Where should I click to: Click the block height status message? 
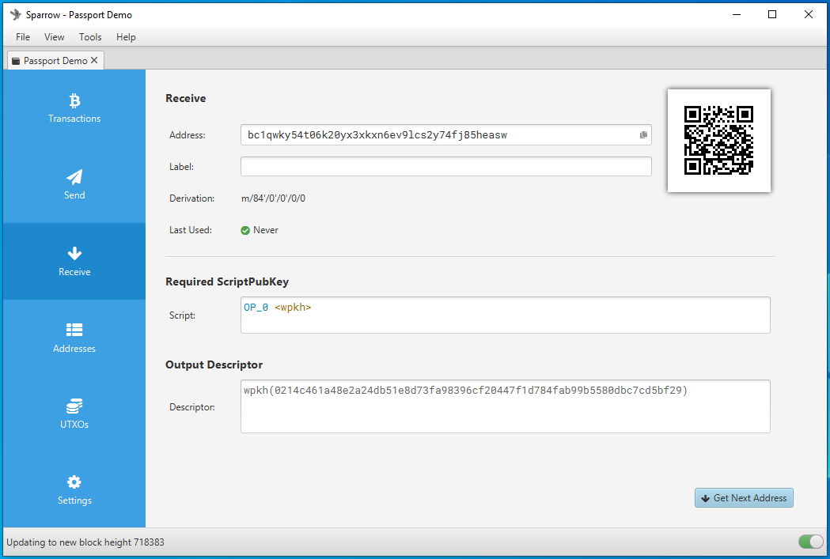(x=85, y=542)
